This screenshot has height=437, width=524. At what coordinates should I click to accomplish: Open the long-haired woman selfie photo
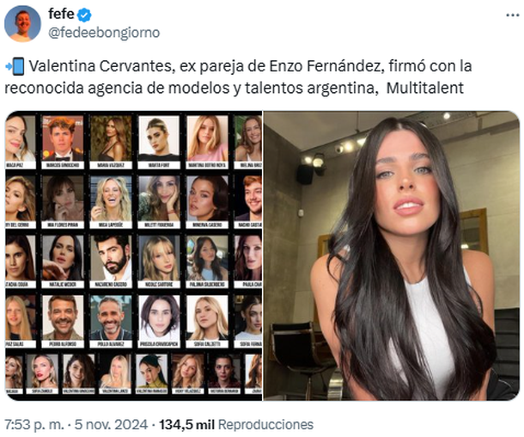pos(392,255)
